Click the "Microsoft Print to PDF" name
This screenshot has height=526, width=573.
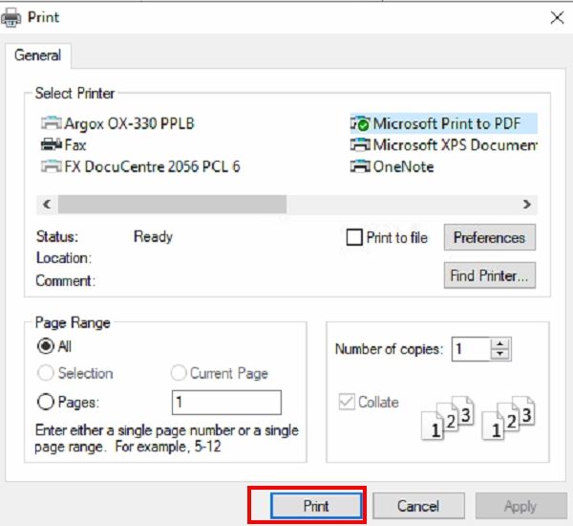click(x=447, y=123)
